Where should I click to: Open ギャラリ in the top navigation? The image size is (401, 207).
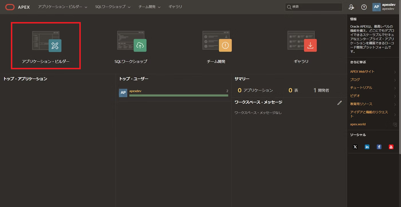[x=175, y=7]
